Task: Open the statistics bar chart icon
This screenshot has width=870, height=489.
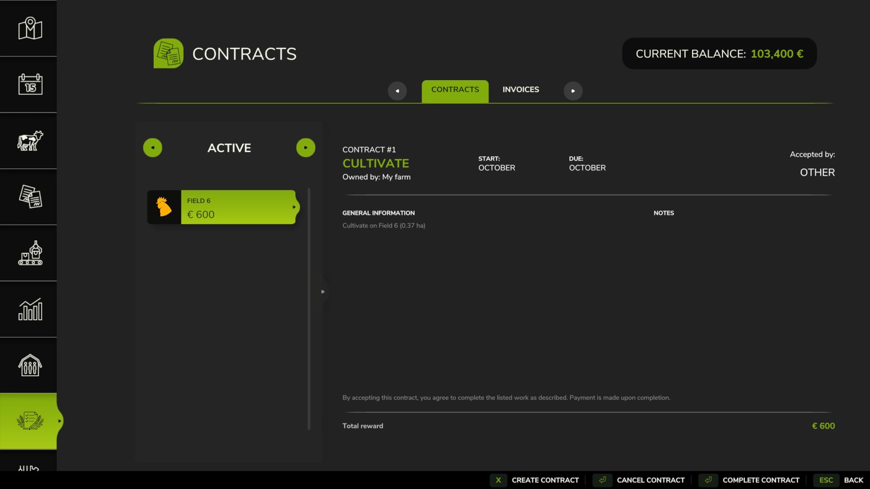Action: point(30,309)
